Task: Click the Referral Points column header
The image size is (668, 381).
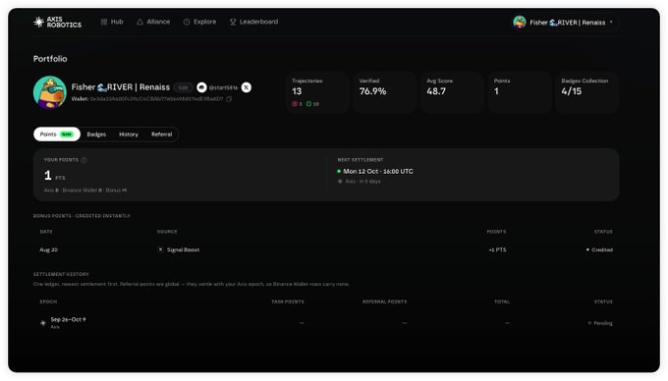Action: [x=385, y=301]
